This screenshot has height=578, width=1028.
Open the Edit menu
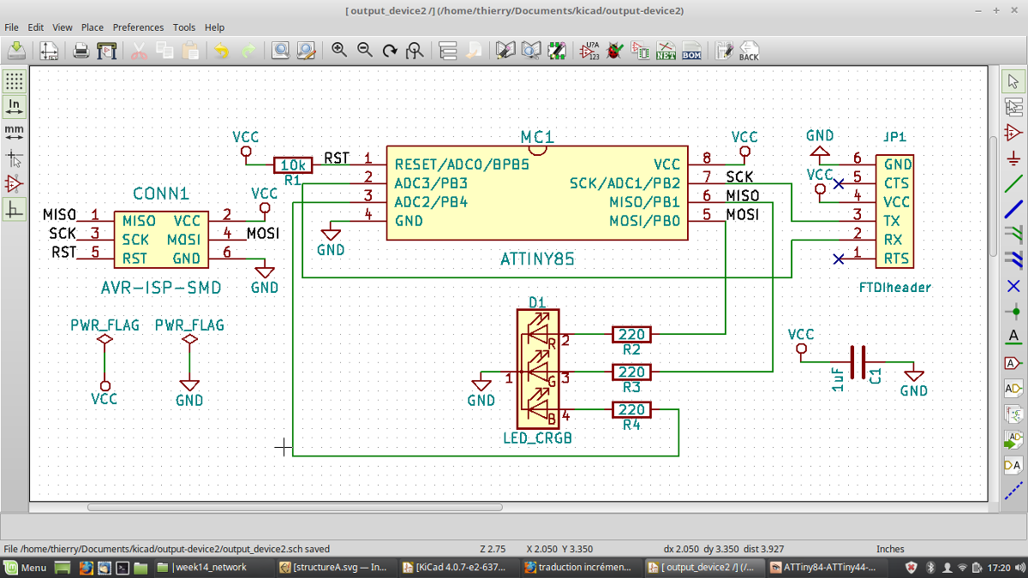tap(35, 27)
